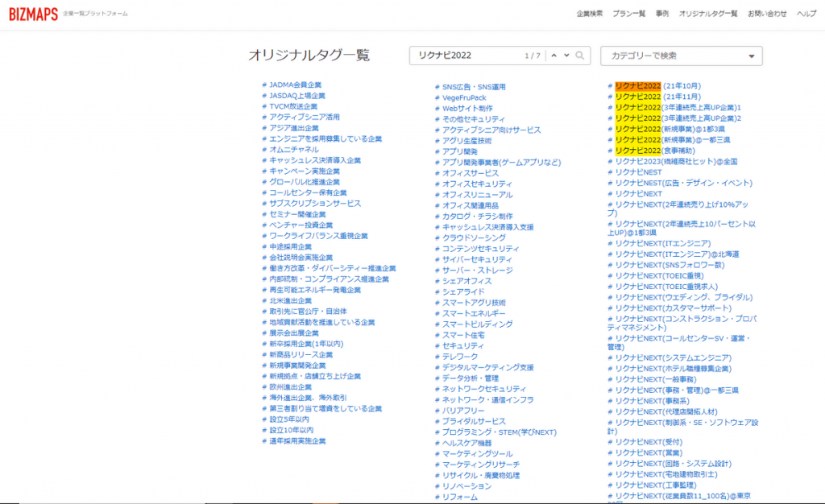Open エンジニアを採用募集している企業 tag
Viewport: 825px width, 504px height.
coord(325,138)
